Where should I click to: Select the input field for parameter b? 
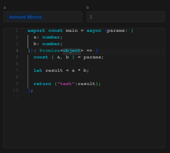click(126, 17)
